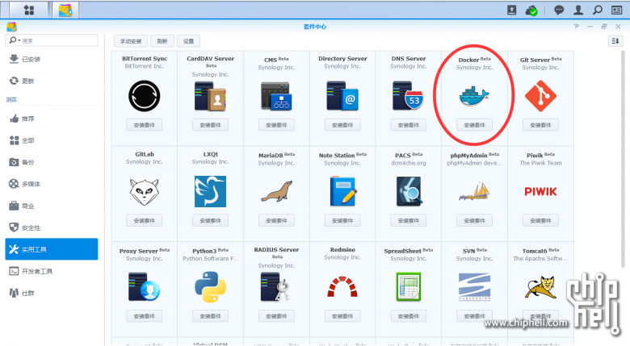Click the package list vertical scrollbar

click(623, 160)
